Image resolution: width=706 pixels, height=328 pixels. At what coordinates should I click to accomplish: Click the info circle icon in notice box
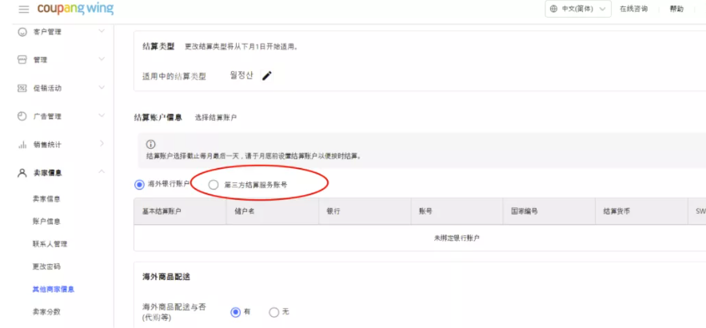click(x=150, y=144)
